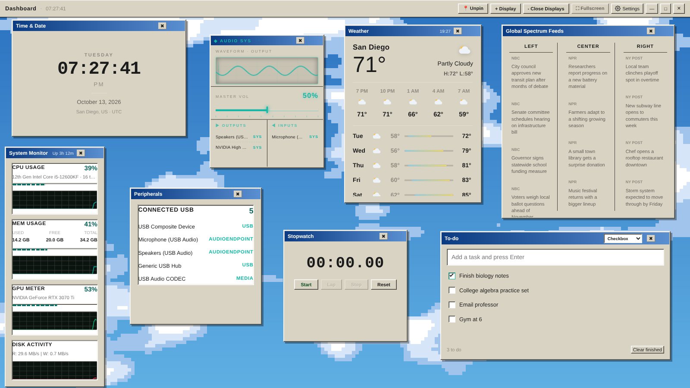Image resolution: width=690 pixels, height=388 pixels.
Task: Open Settings with the gear icon
Action: click(x=627, y=9)
